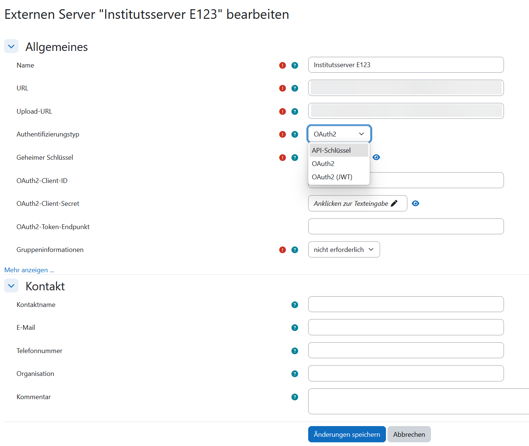The width and height of the screenshot is (529, 446).
Task: Close the Authentifizierungstyp dropdown
Action: [339, 134]
